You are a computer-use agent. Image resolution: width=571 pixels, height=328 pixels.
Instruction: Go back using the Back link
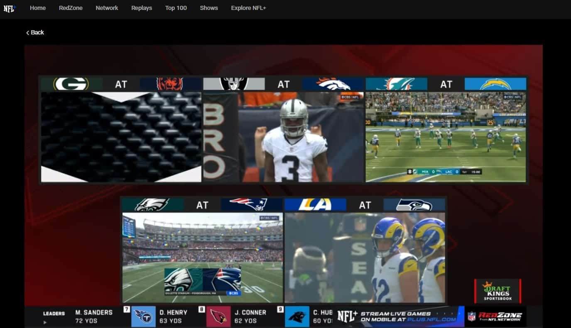pos(35,32)
